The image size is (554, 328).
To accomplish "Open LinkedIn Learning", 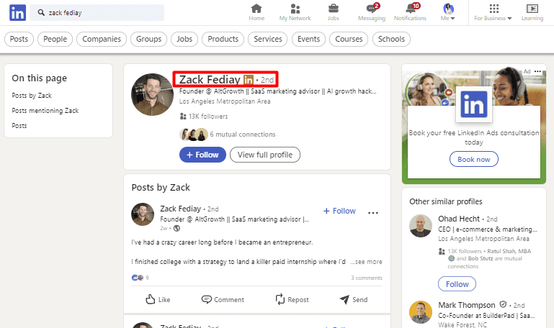I will (532, 12).
